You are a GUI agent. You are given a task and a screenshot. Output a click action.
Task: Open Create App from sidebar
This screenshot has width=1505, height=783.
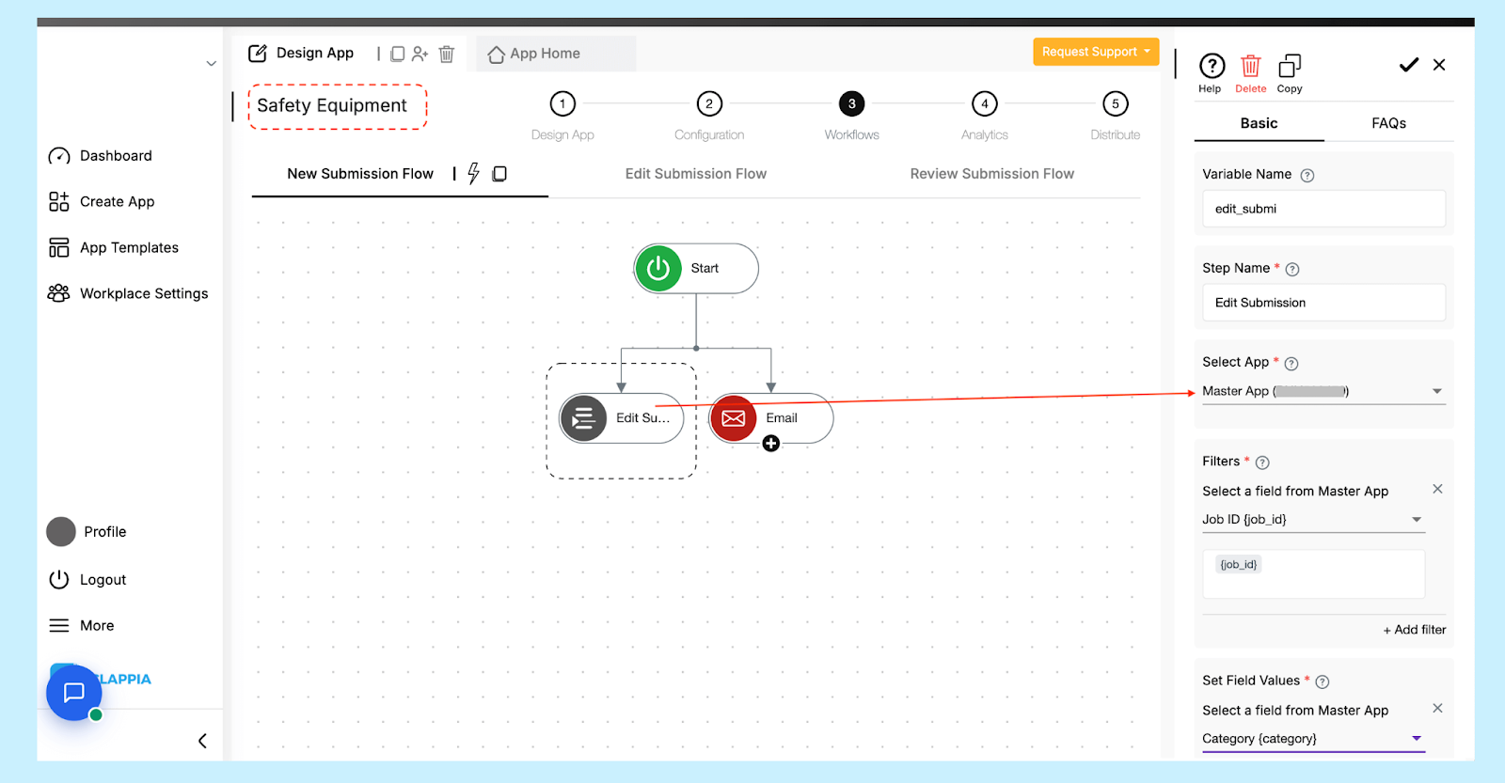[102, 202]
